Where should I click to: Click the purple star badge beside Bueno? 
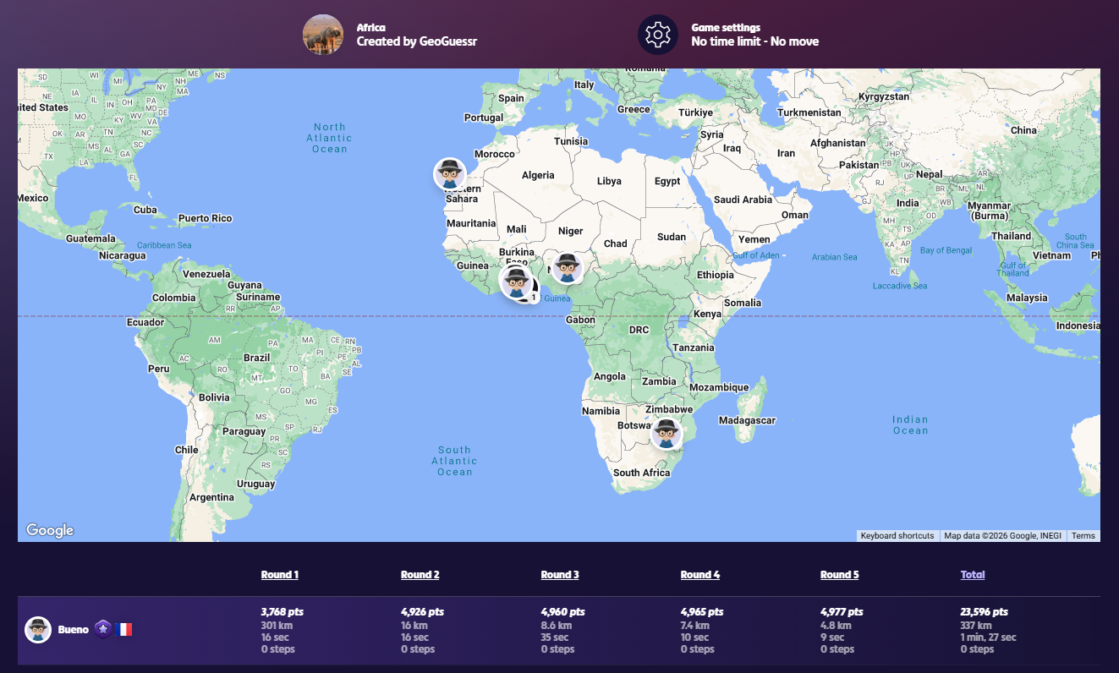coord(102,629)
